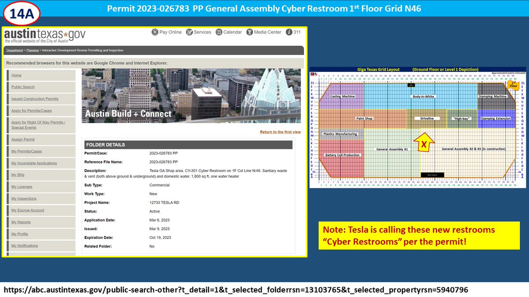
Task: Click Plastics Manufacturing label on map
Action: (340, 134)
